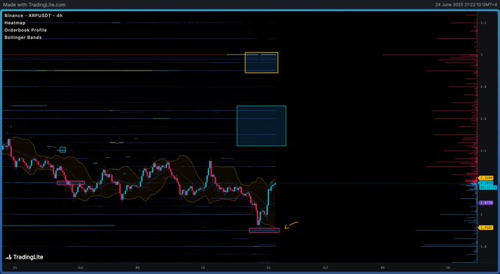Viewport: 500px width, 274px height.
Task: Click the 3.2 price axis tick
Action: coord(483,23)
